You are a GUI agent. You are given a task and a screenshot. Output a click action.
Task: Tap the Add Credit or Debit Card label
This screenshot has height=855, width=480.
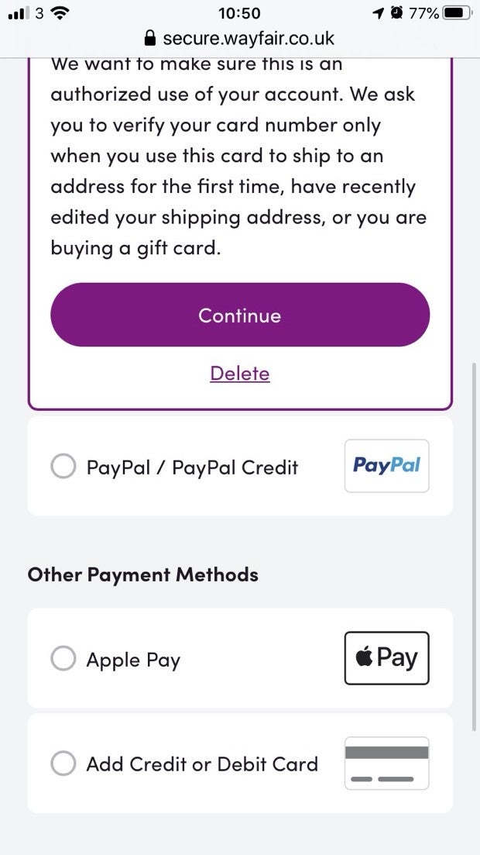tap(202, 764)
